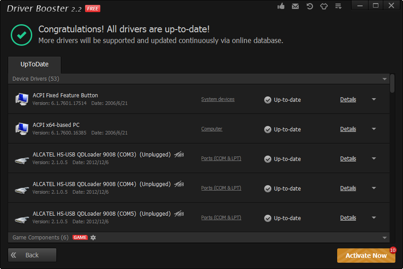Open Ports (COM & LPT) link for COM3
The image size is (403, 269).
tap(221, 159)
